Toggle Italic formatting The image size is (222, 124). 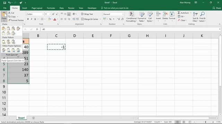(x=32, y=19)
